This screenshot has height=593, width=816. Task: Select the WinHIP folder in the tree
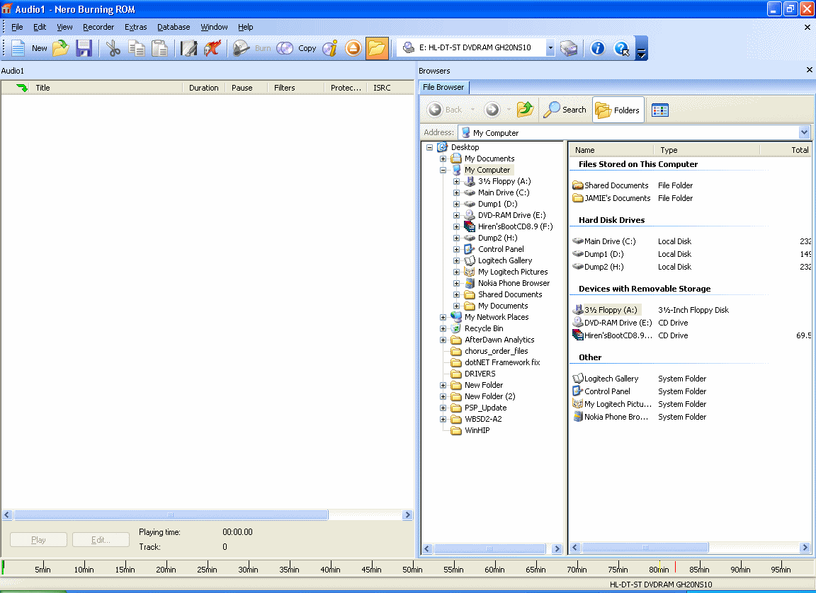[x=477, y=430]
